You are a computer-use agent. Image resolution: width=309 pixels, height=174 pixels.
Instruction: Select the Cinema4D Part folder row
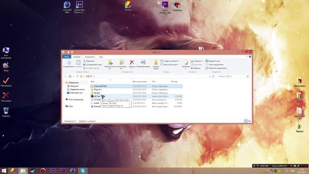click(x=136, y=86)
